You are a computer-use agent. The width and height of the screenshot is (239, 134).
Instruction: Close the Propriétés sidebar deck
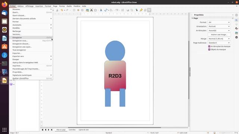point(233,15)
